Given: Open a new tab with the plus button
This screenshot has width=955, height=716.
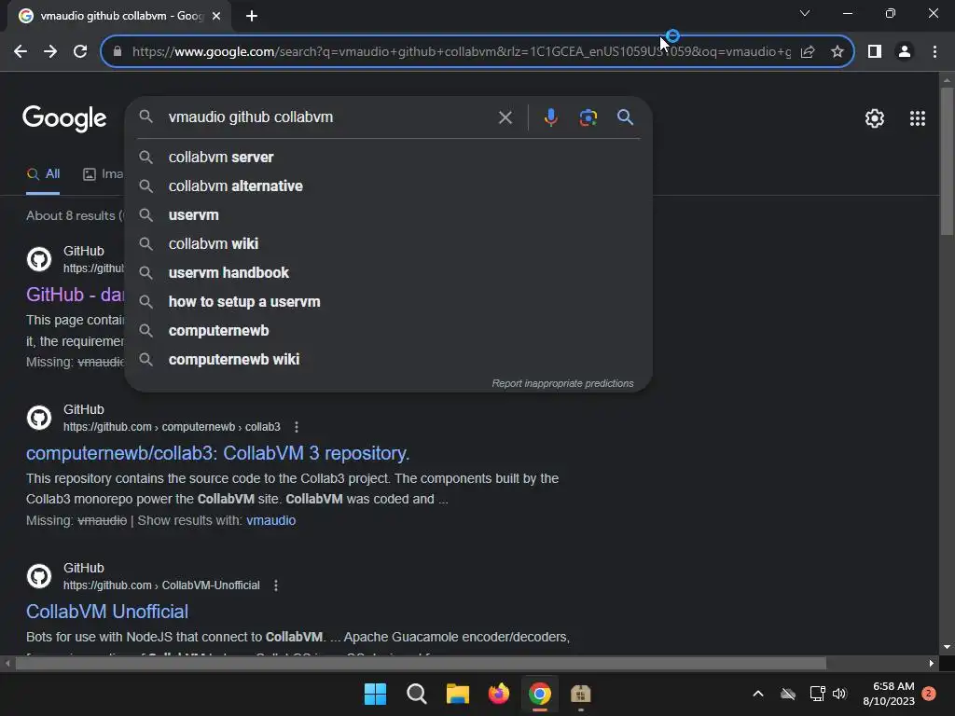Looking at the screenshot, I should coord(252,17).
